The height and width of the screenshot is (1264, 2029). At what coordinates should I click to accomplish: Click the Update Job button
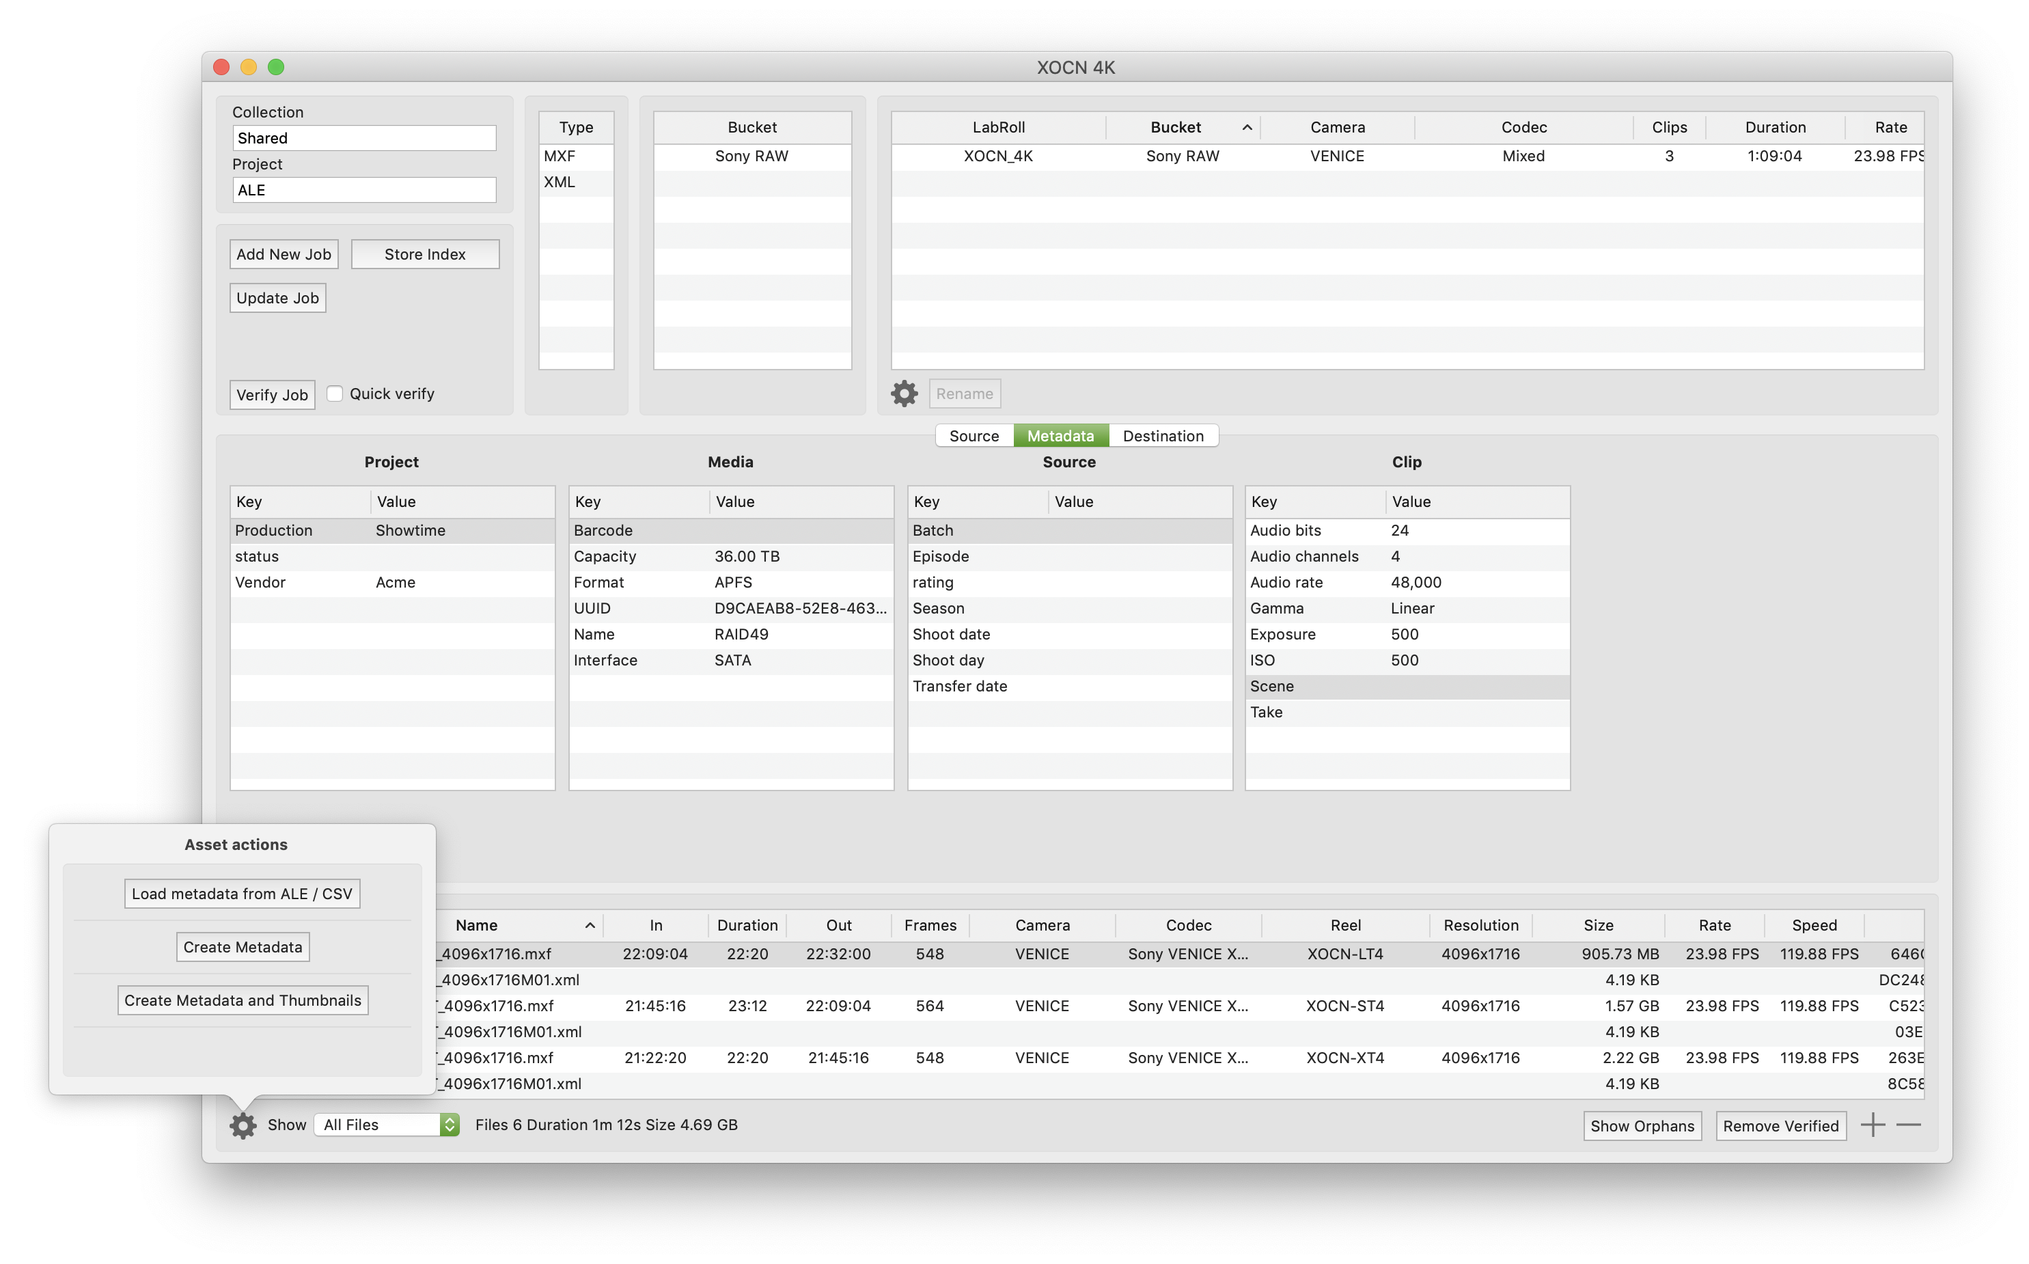coord(277,298)
